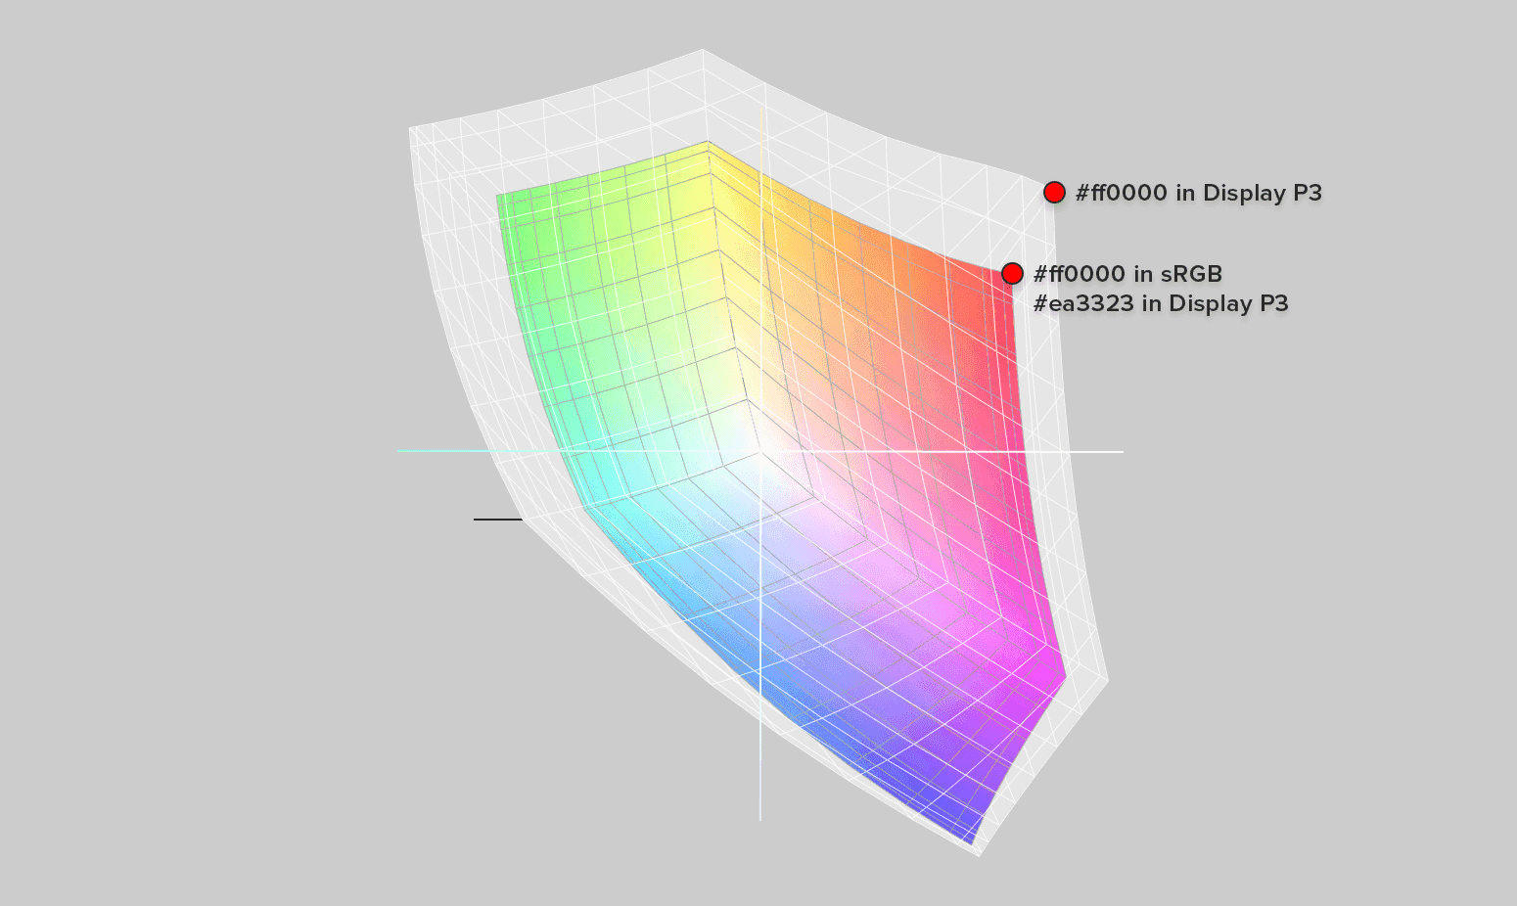Click the '#ff0000 in sRGB' label
Screen dimensions: 1517x906
(x=1128, y=273)
